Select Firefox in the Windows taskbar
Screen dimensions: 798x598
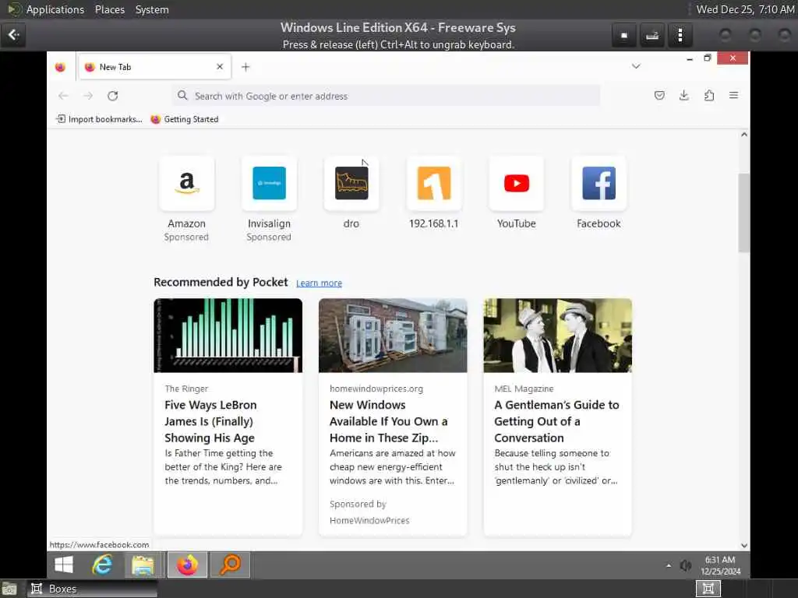[187, 565]
